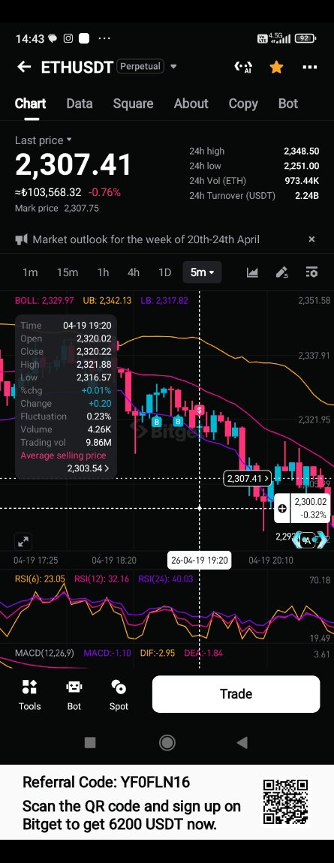
Task: Tap the plus icon beside 2,300.02
Action: click(281, 508)
